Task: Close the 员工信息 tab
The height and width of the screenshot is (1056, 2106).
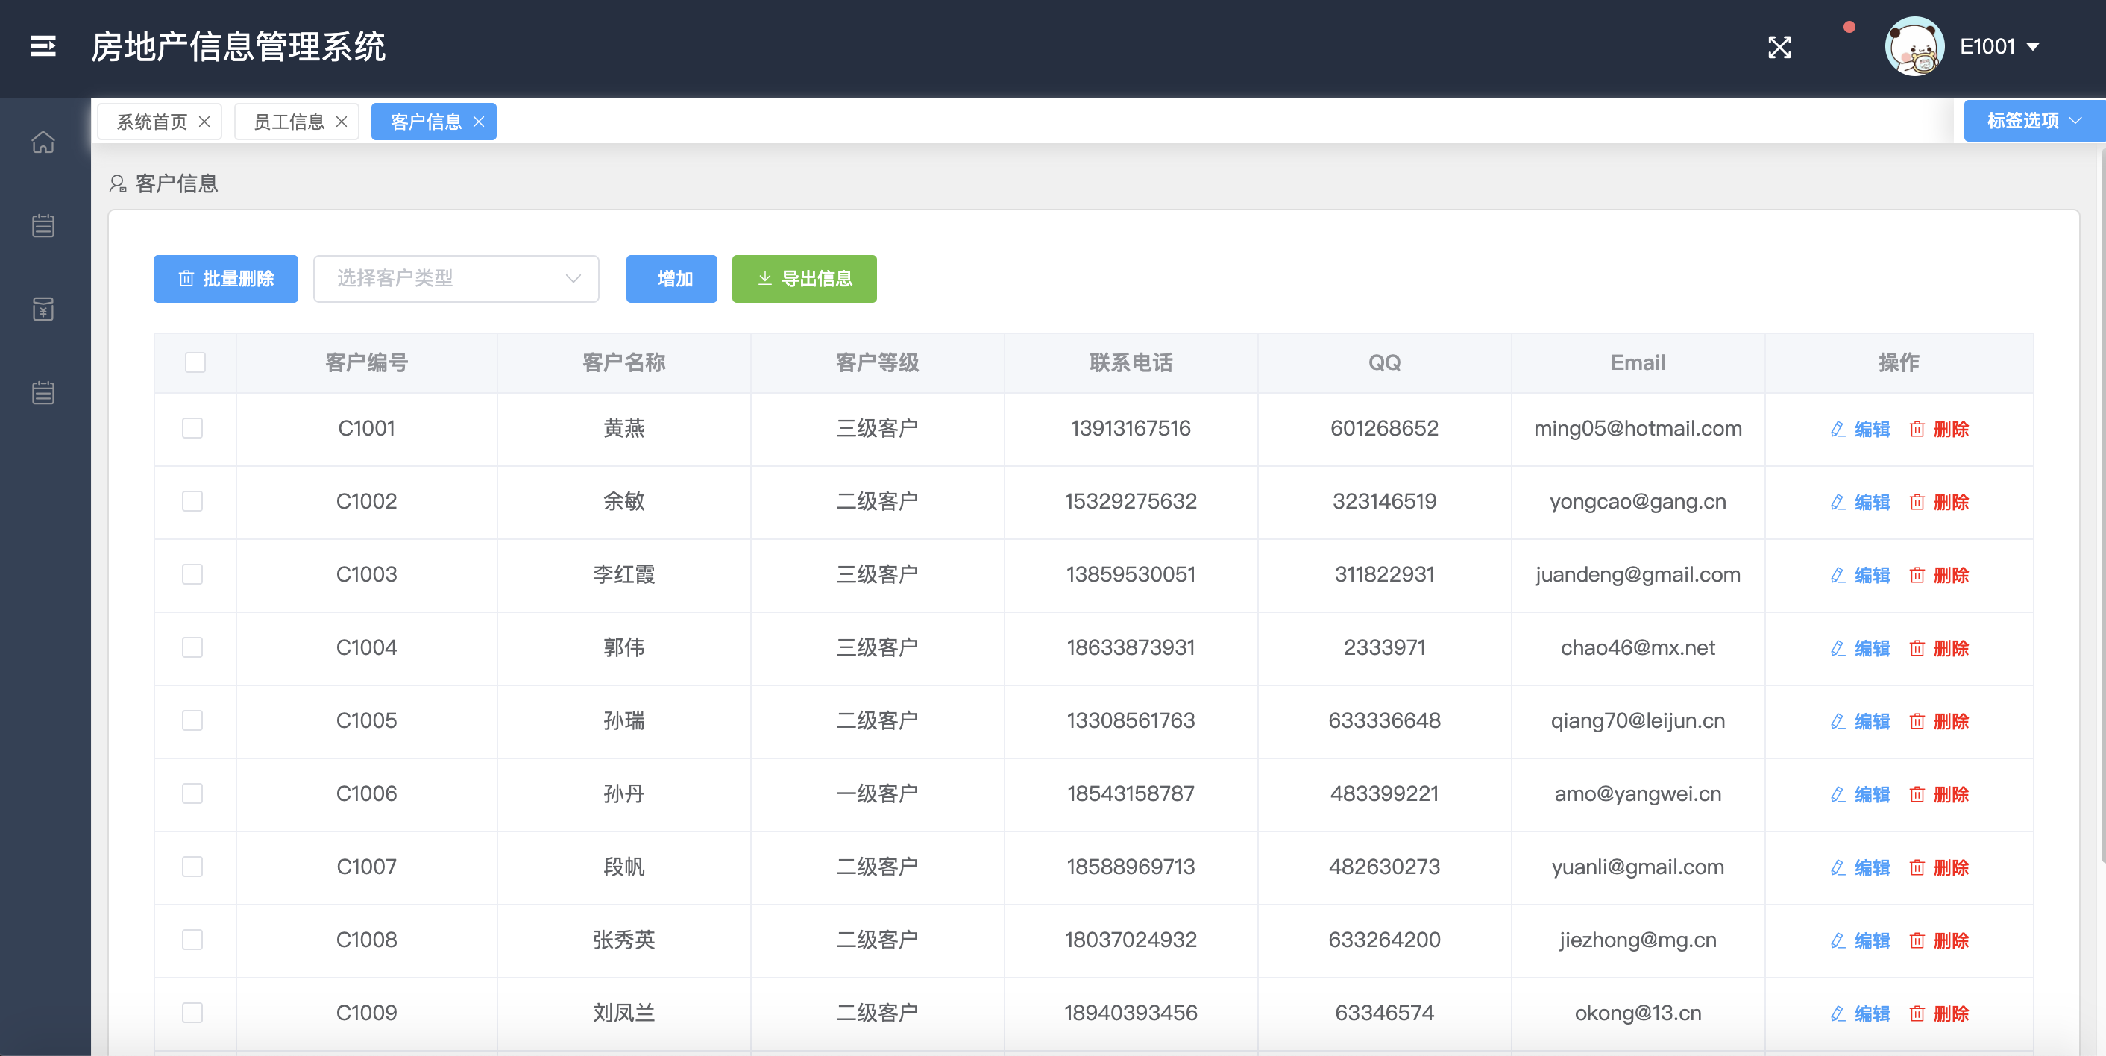Action: (342, 122)
